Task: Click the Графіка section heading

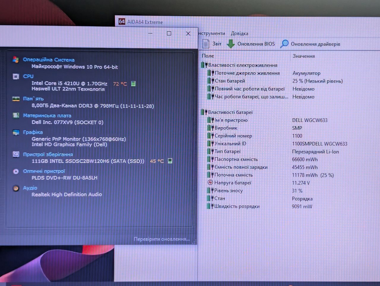Action: pyautogui.click(x=33, y=132)
